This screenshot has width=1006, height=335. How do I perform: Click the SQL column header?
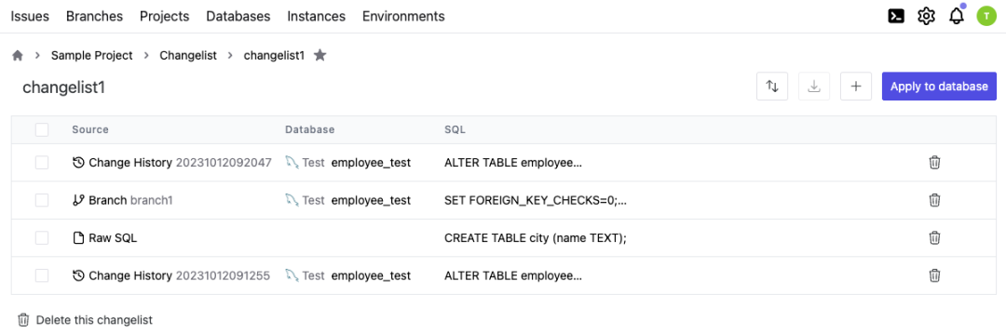coord(455,129)
